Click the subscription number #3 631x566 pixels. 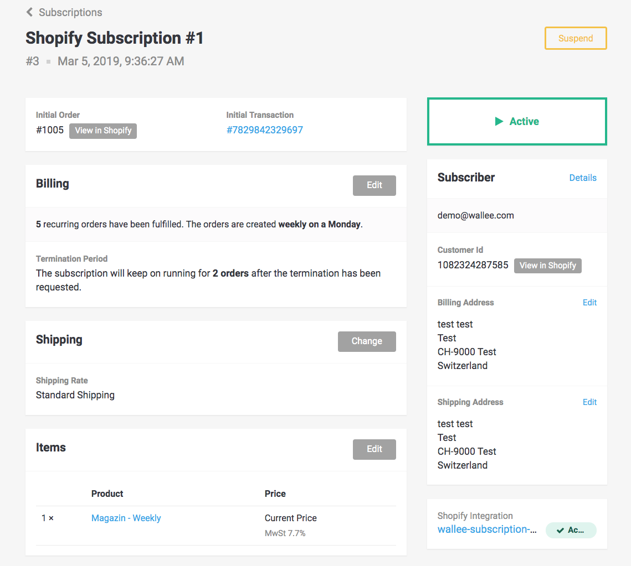[x=32, y=61]
